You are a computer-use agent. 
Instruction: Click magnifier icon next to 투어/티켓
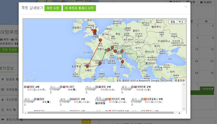click(21, 120)
